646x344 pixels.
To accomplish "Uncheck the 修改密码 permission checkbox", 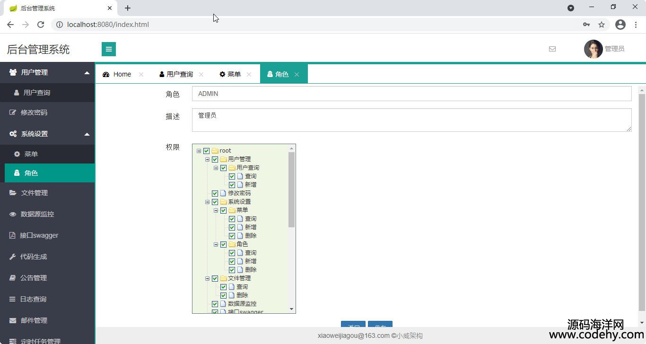I will [215, 193].
